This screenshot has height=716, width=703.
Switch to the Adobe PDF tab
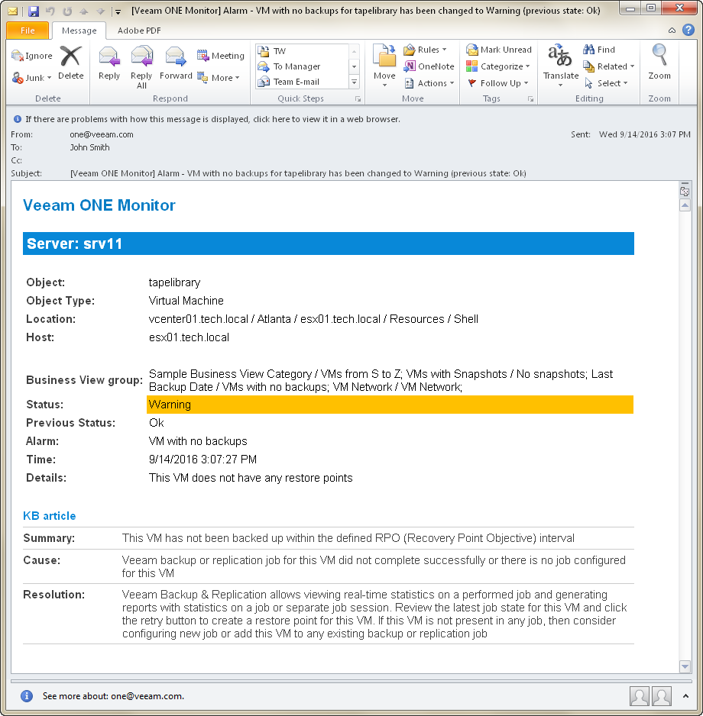[x=139, y=31]
